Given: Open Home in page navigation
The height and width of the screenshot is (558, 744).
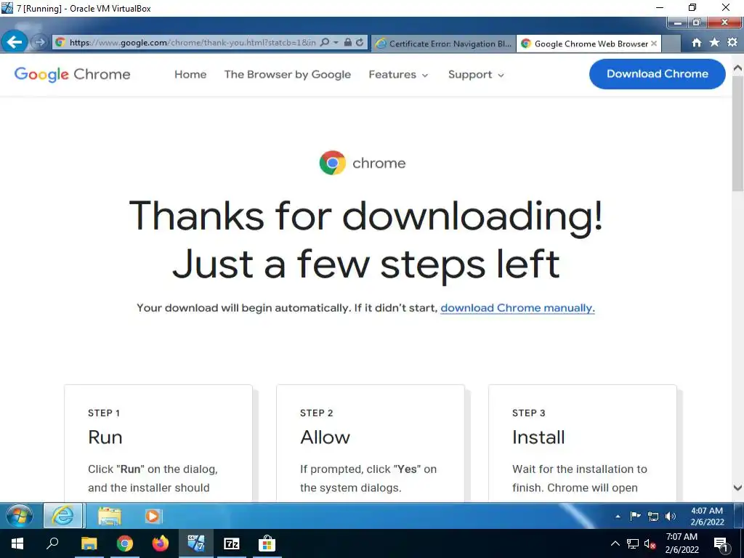Looking at the screenshot, I should [x=190, y=75].
